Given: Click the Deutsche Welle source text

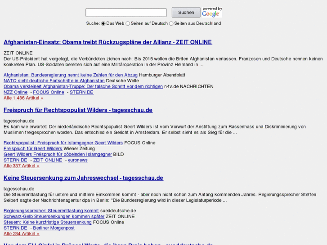Looking at the screenshot, I should pyautogui.click(x=122, y=81).
